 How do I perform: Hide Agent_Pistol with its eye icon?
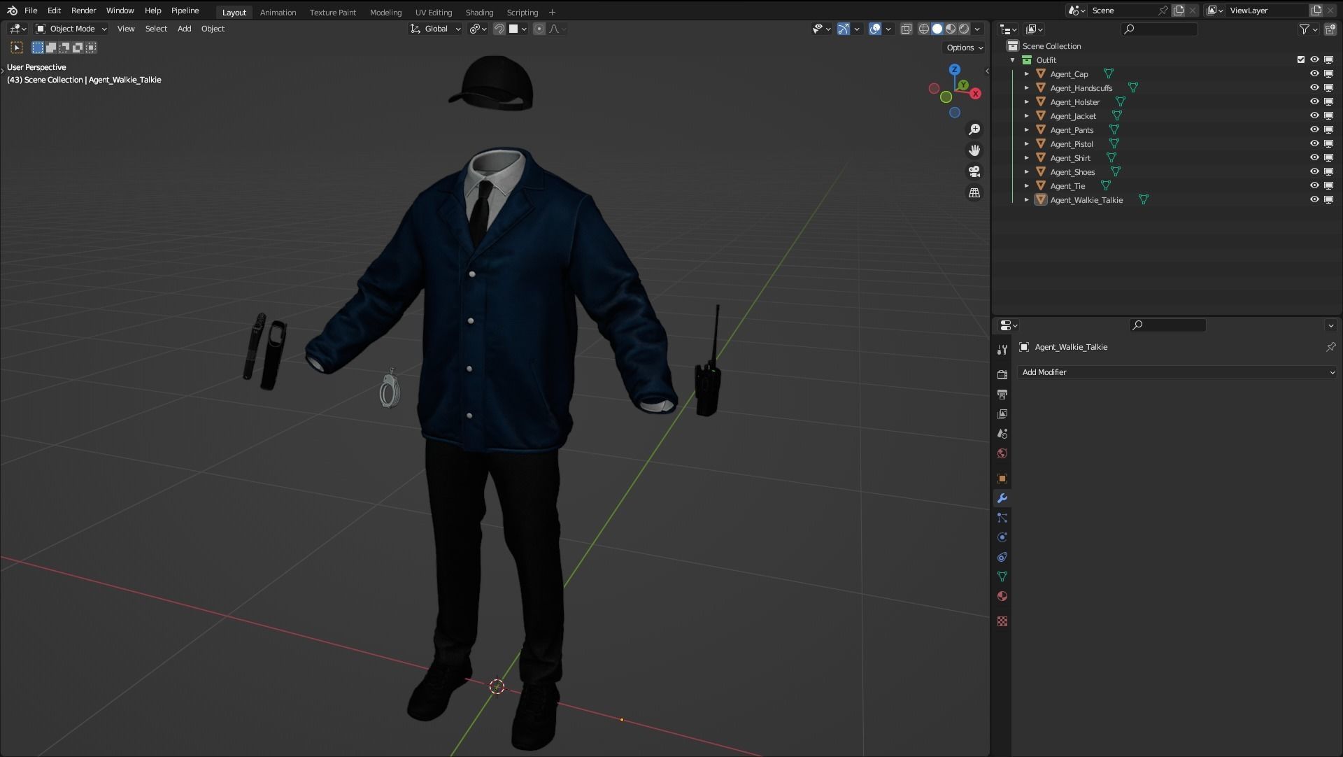pos(1314,143)
